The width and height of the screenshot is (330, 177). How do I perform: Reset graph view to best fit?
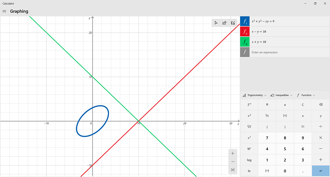232,169
